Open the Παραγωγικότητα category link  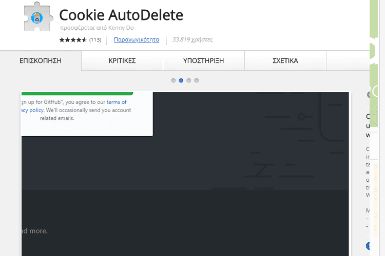pos(137,39)
